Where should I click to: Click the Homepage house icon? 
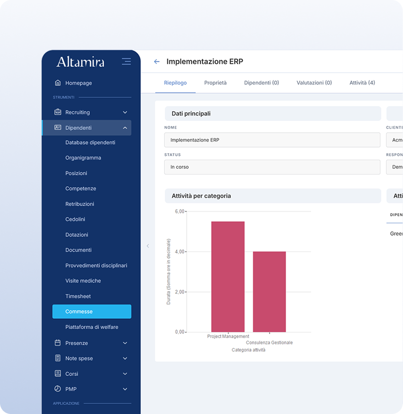[x=58, y=83]
